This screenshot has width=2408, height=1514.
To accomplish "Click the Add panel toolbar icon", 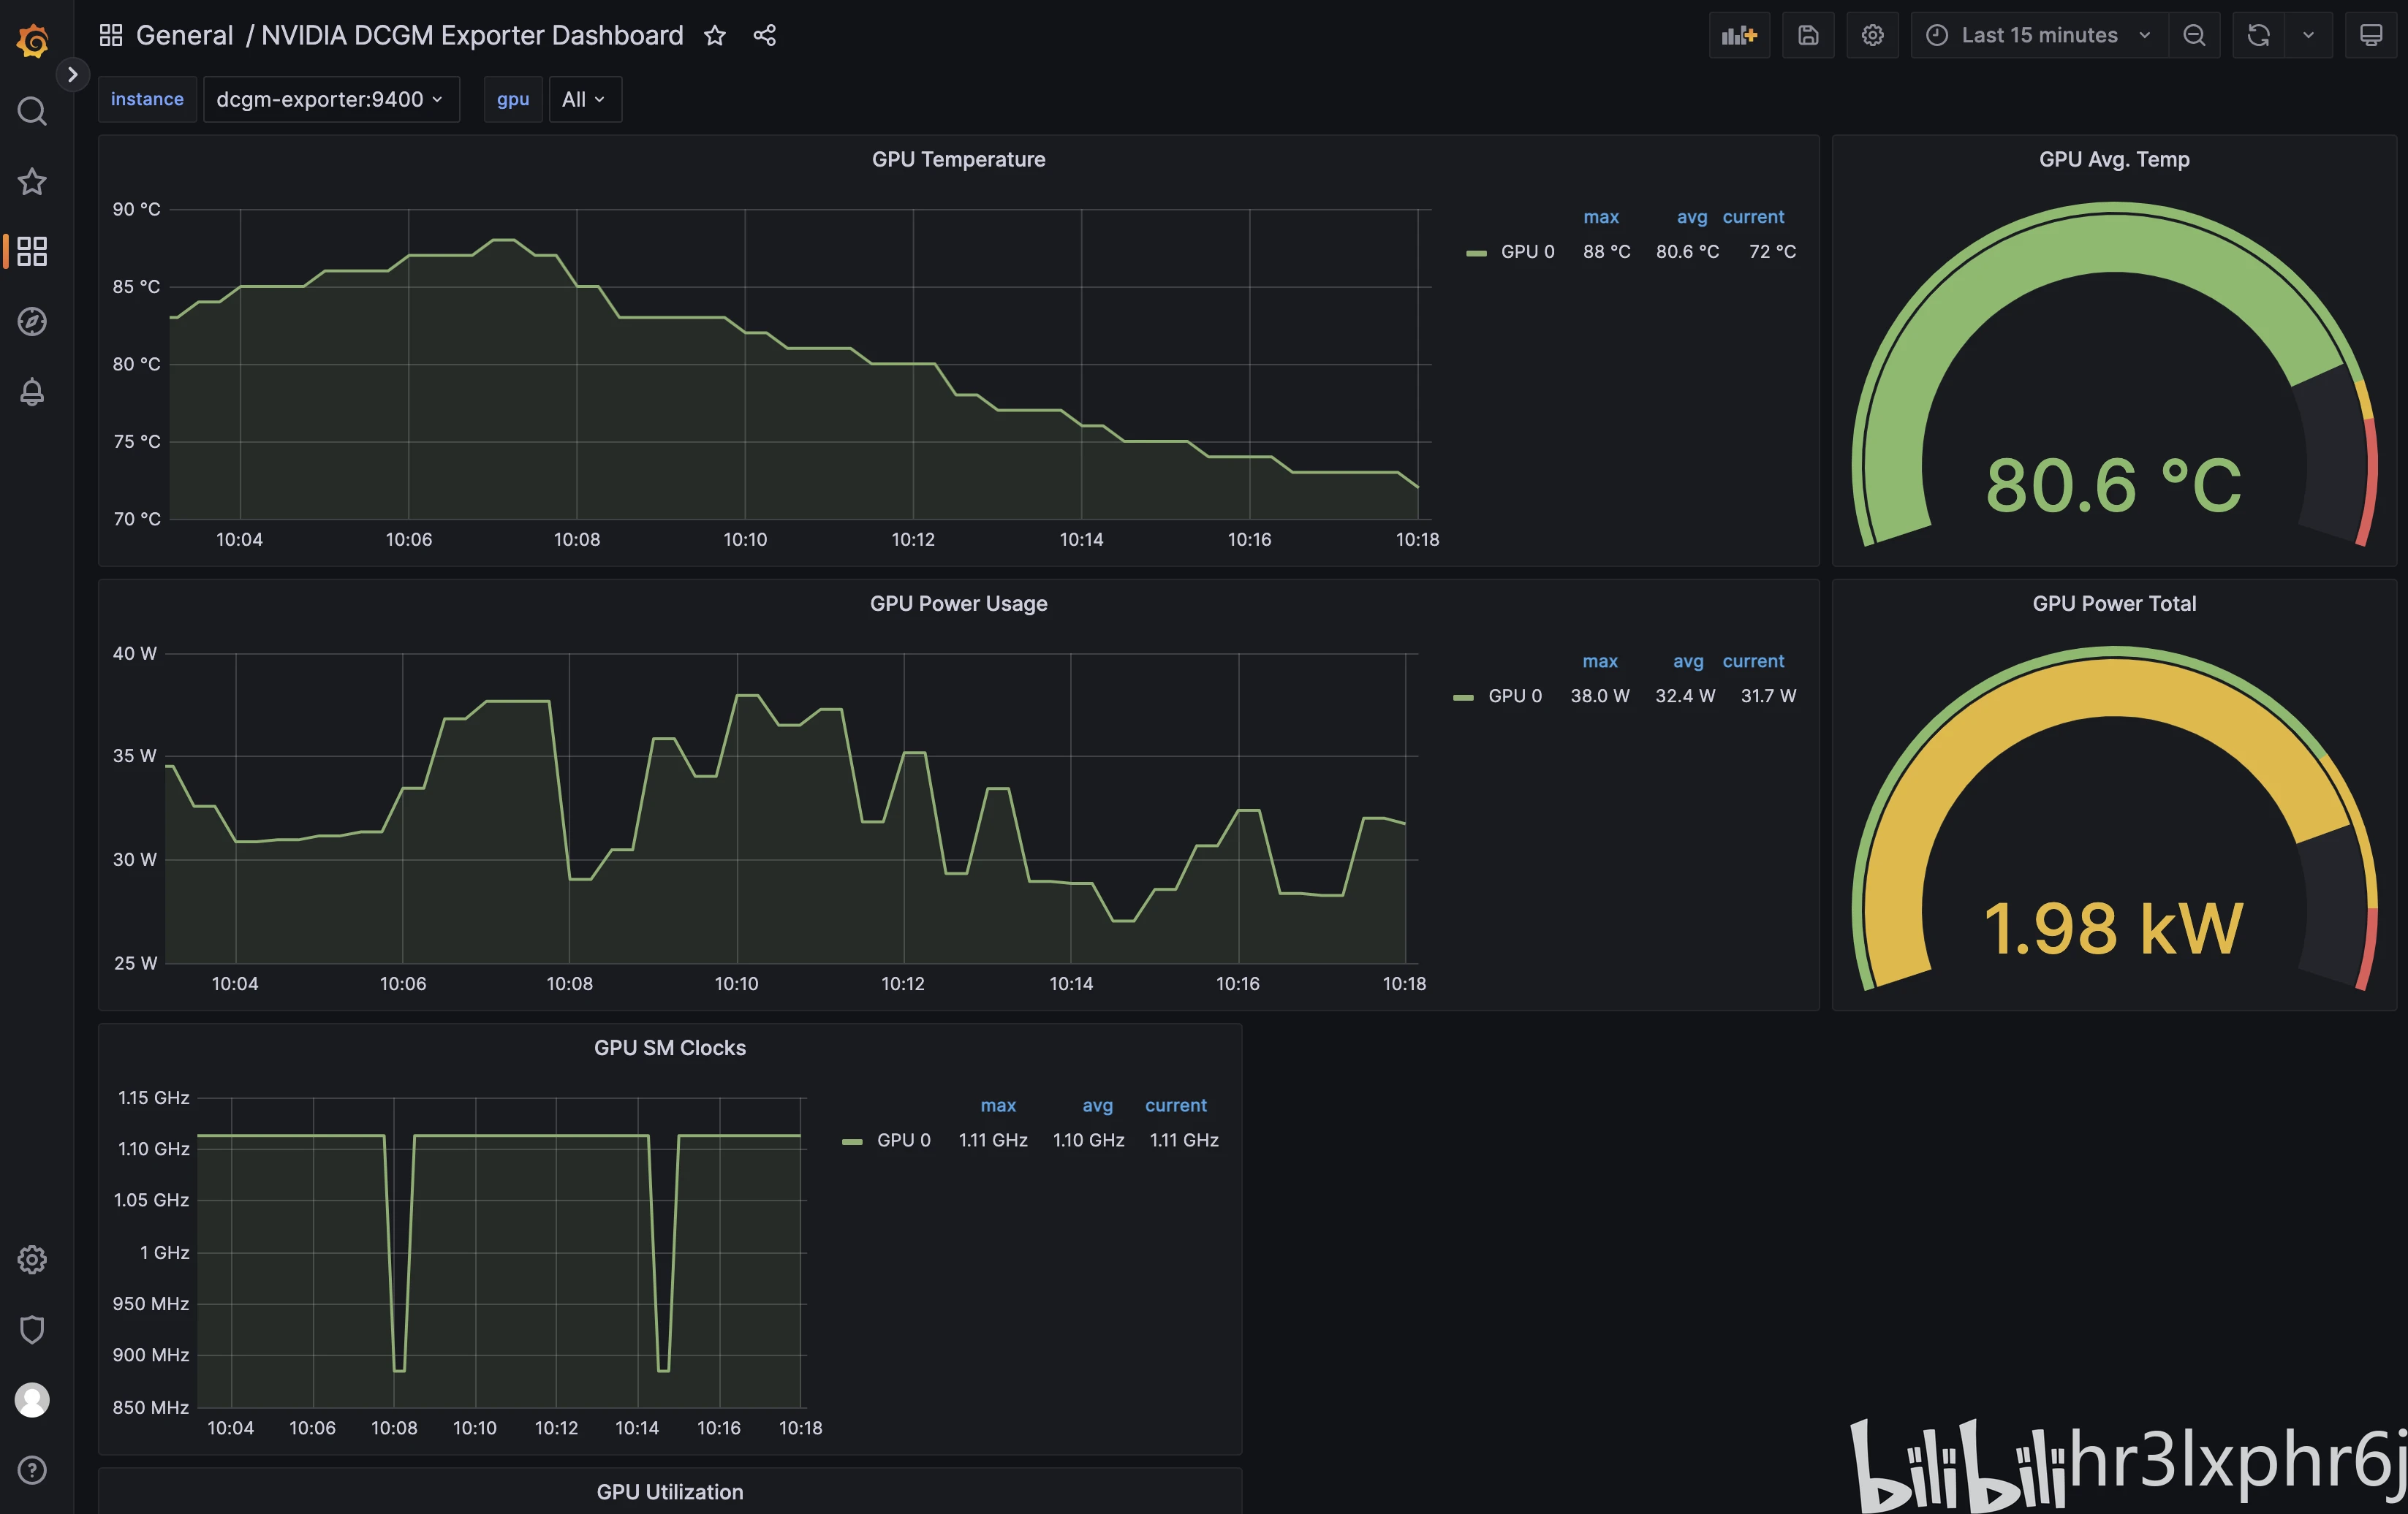I will [1739, 35].
